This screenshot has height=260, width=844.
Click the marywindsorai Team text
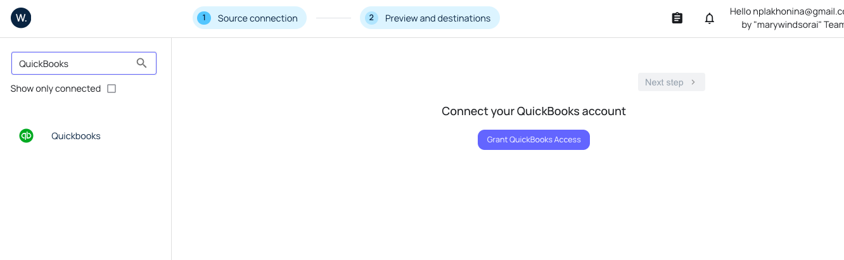click(793, 25)
